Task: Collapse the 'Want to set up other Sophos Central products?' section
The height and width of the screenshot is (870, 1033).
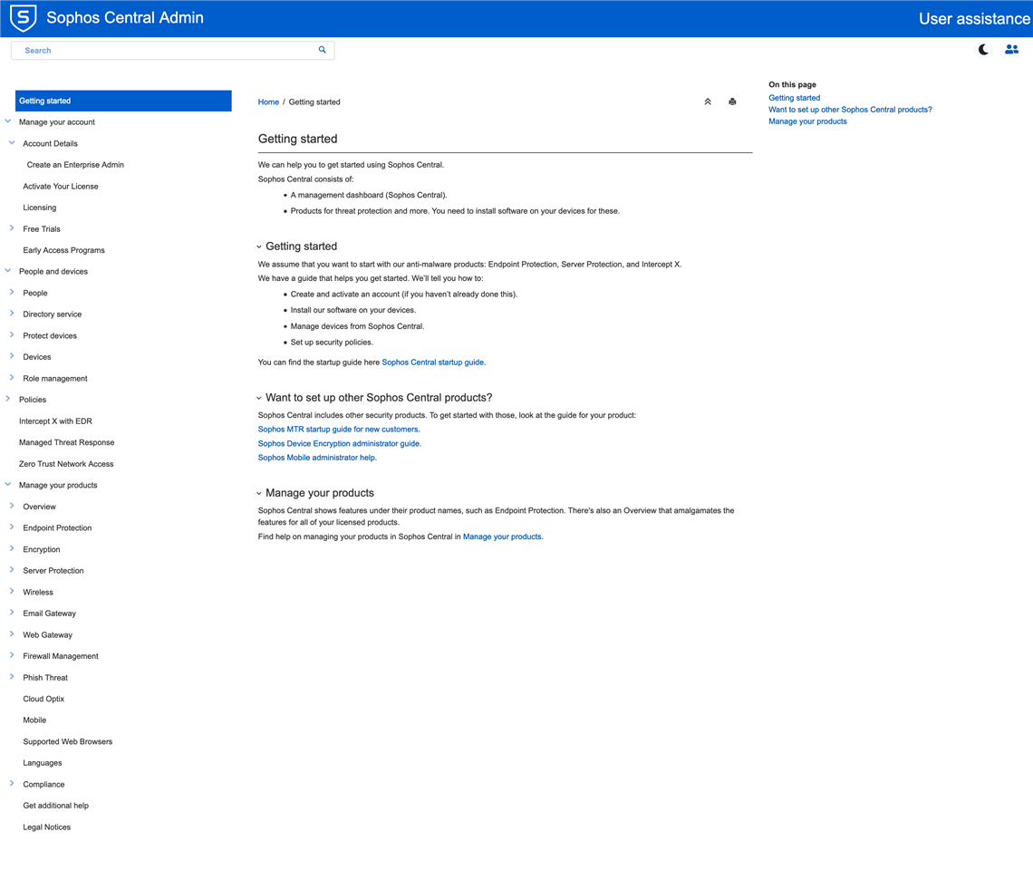Action: tap(259, 398)
